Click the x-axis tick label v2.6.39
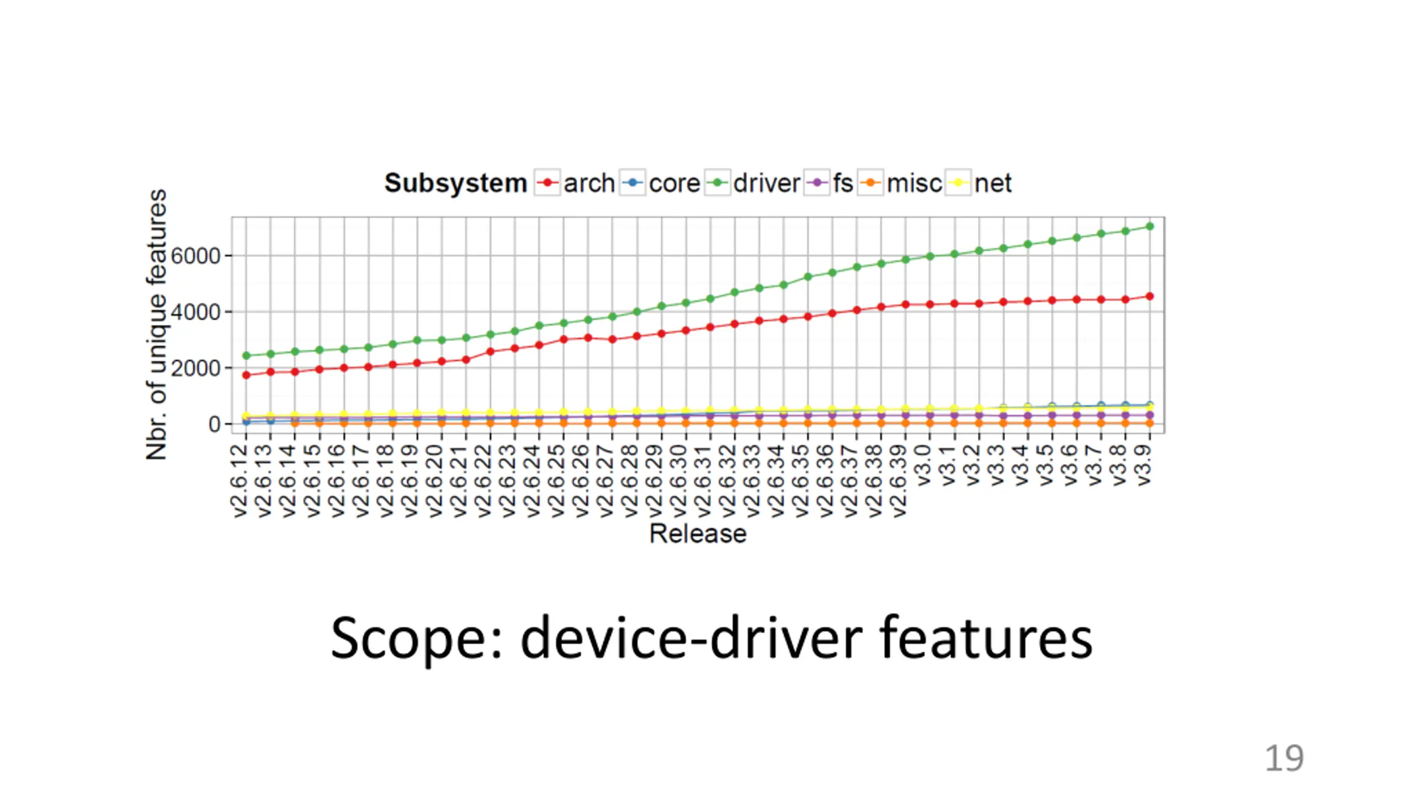Viewport: 1413px width, 794px height. tap(899, 481)
